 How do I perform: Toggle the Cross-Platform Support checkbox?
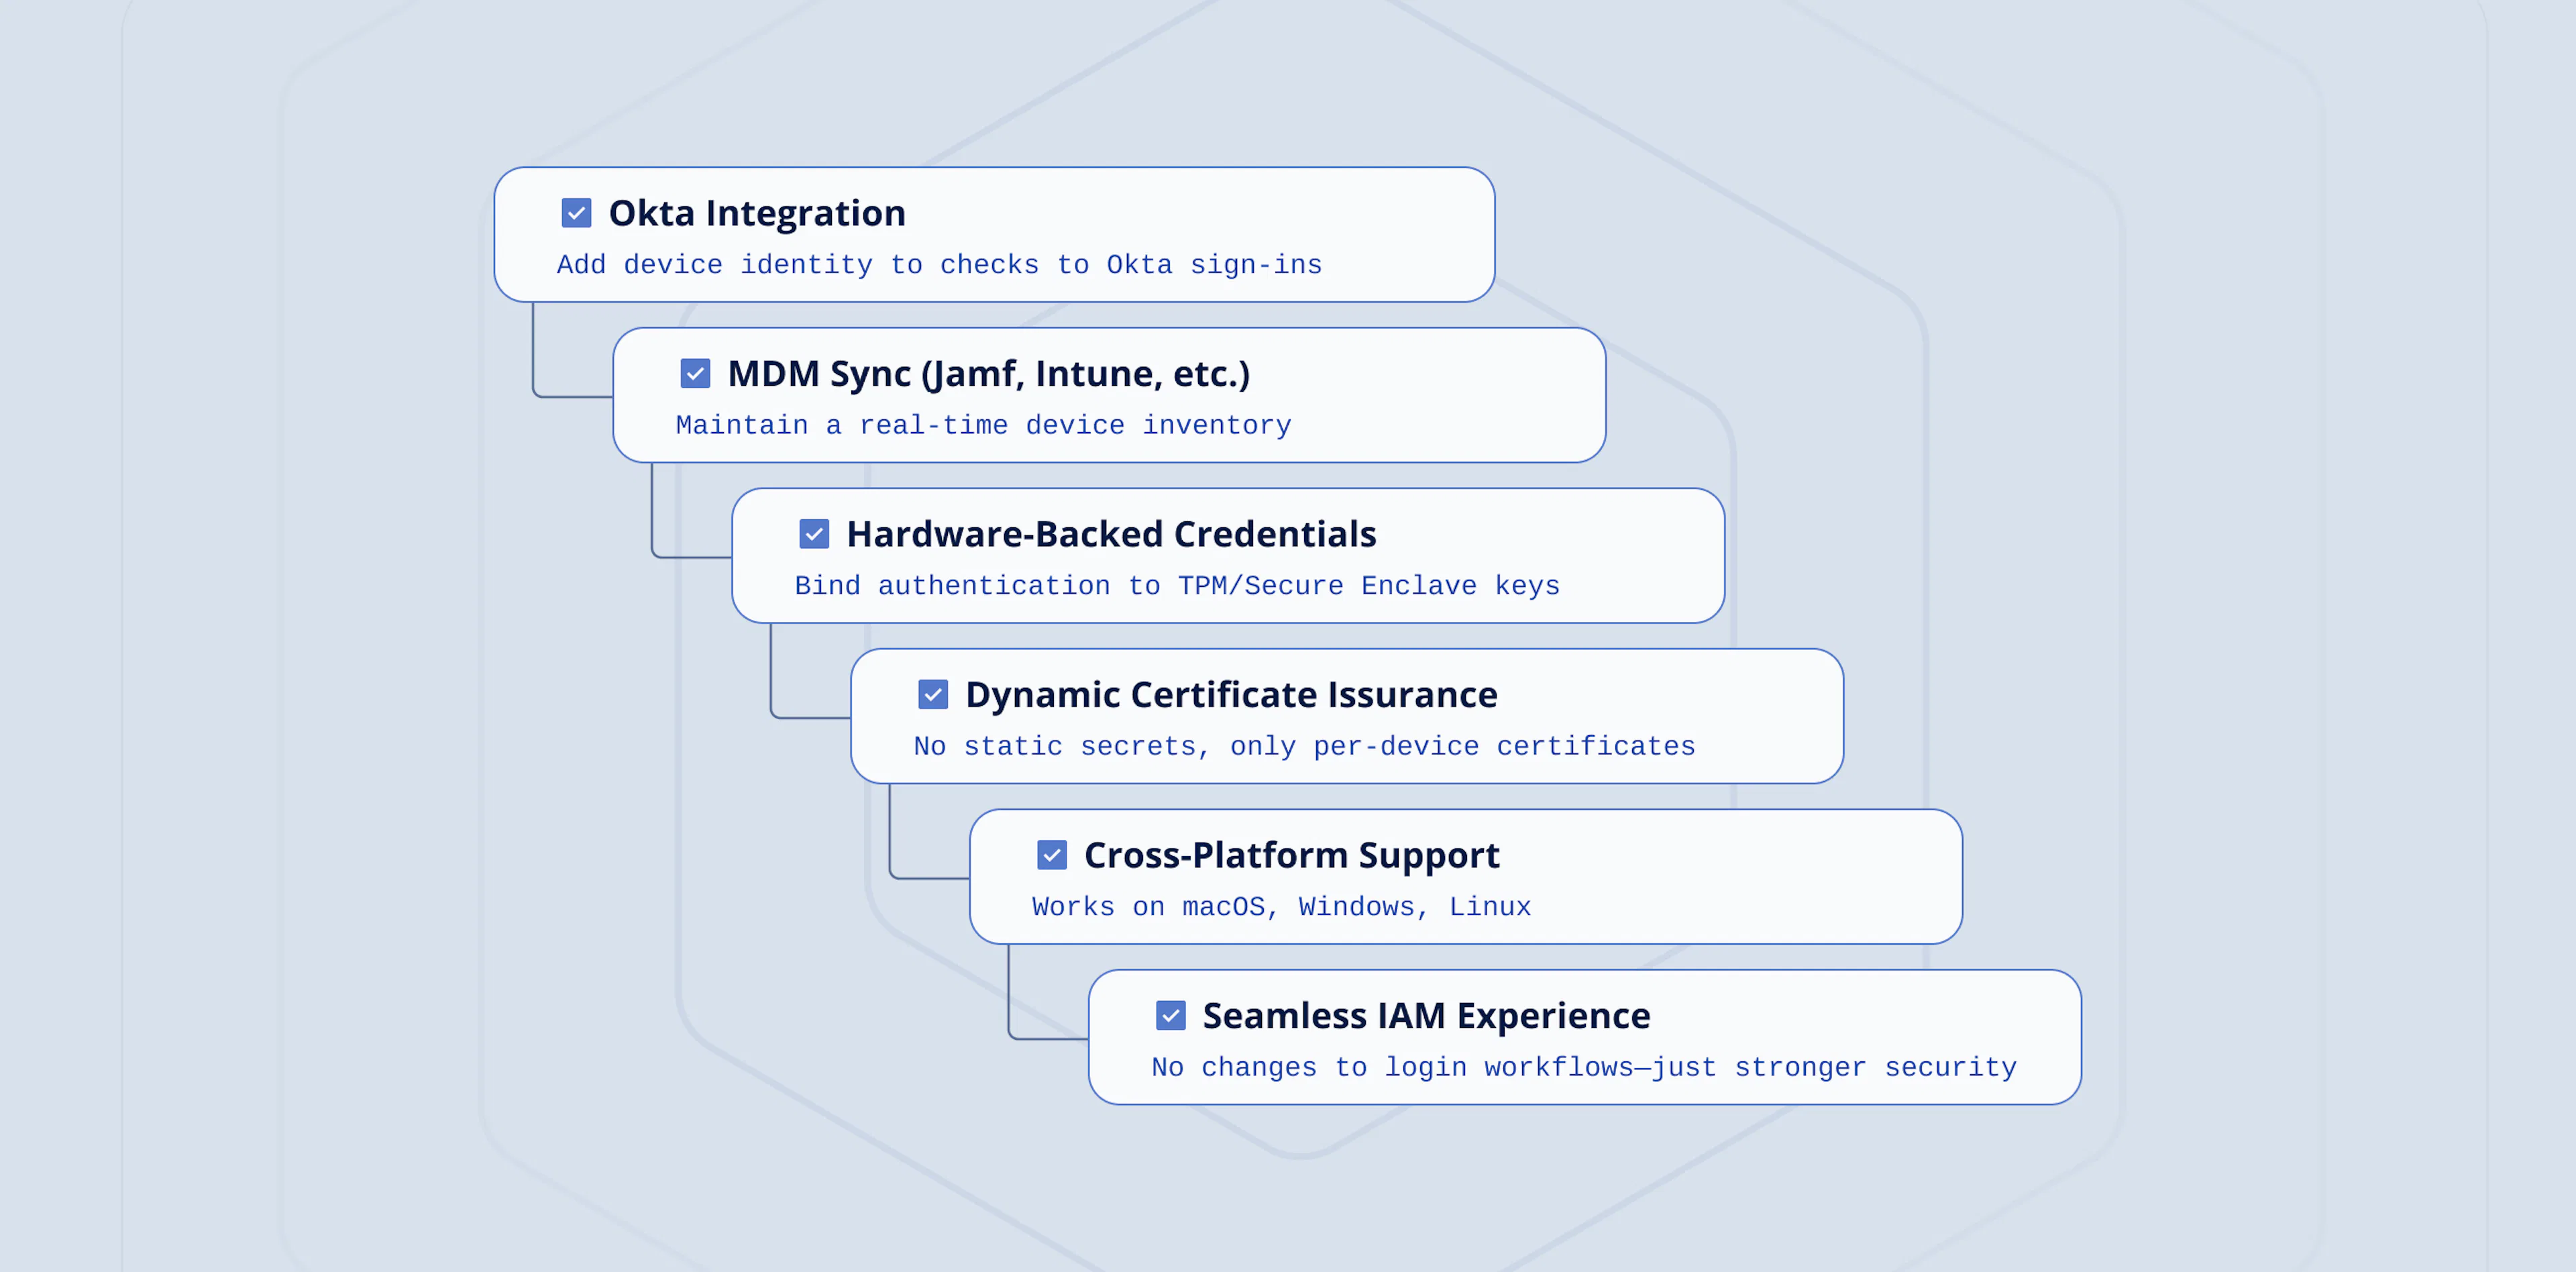pyautogui.click(x=1052, y=855)
